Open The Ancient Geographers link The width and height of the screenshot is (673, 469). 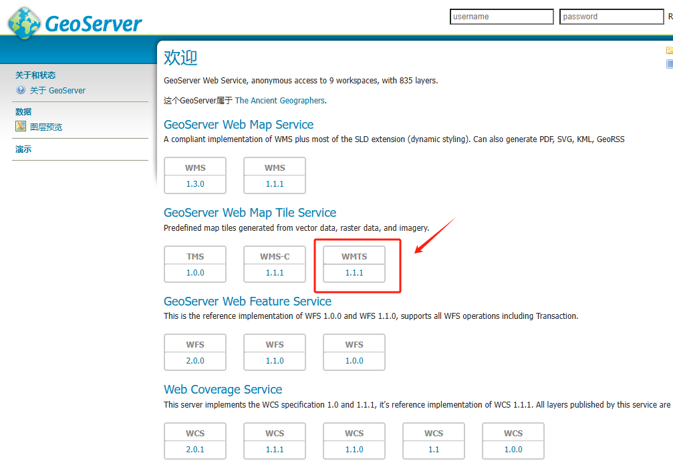click(x=280, y=100)
